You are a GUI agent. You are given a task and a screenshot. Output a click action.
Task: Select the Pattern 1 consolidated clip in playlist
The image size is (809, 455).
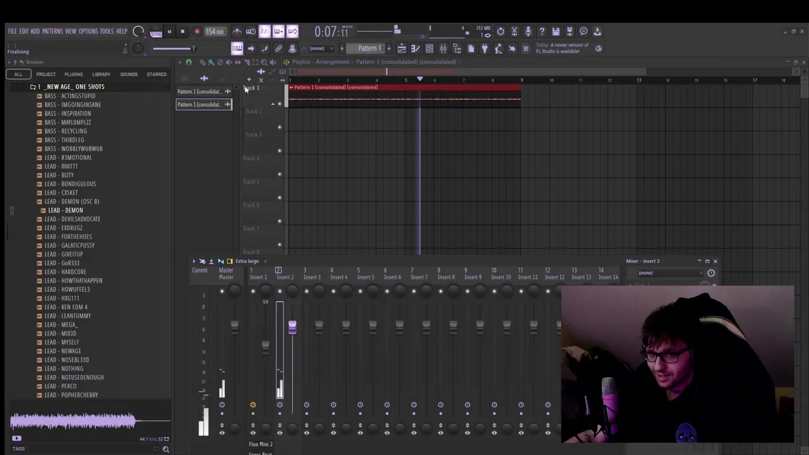click(405, 95)
